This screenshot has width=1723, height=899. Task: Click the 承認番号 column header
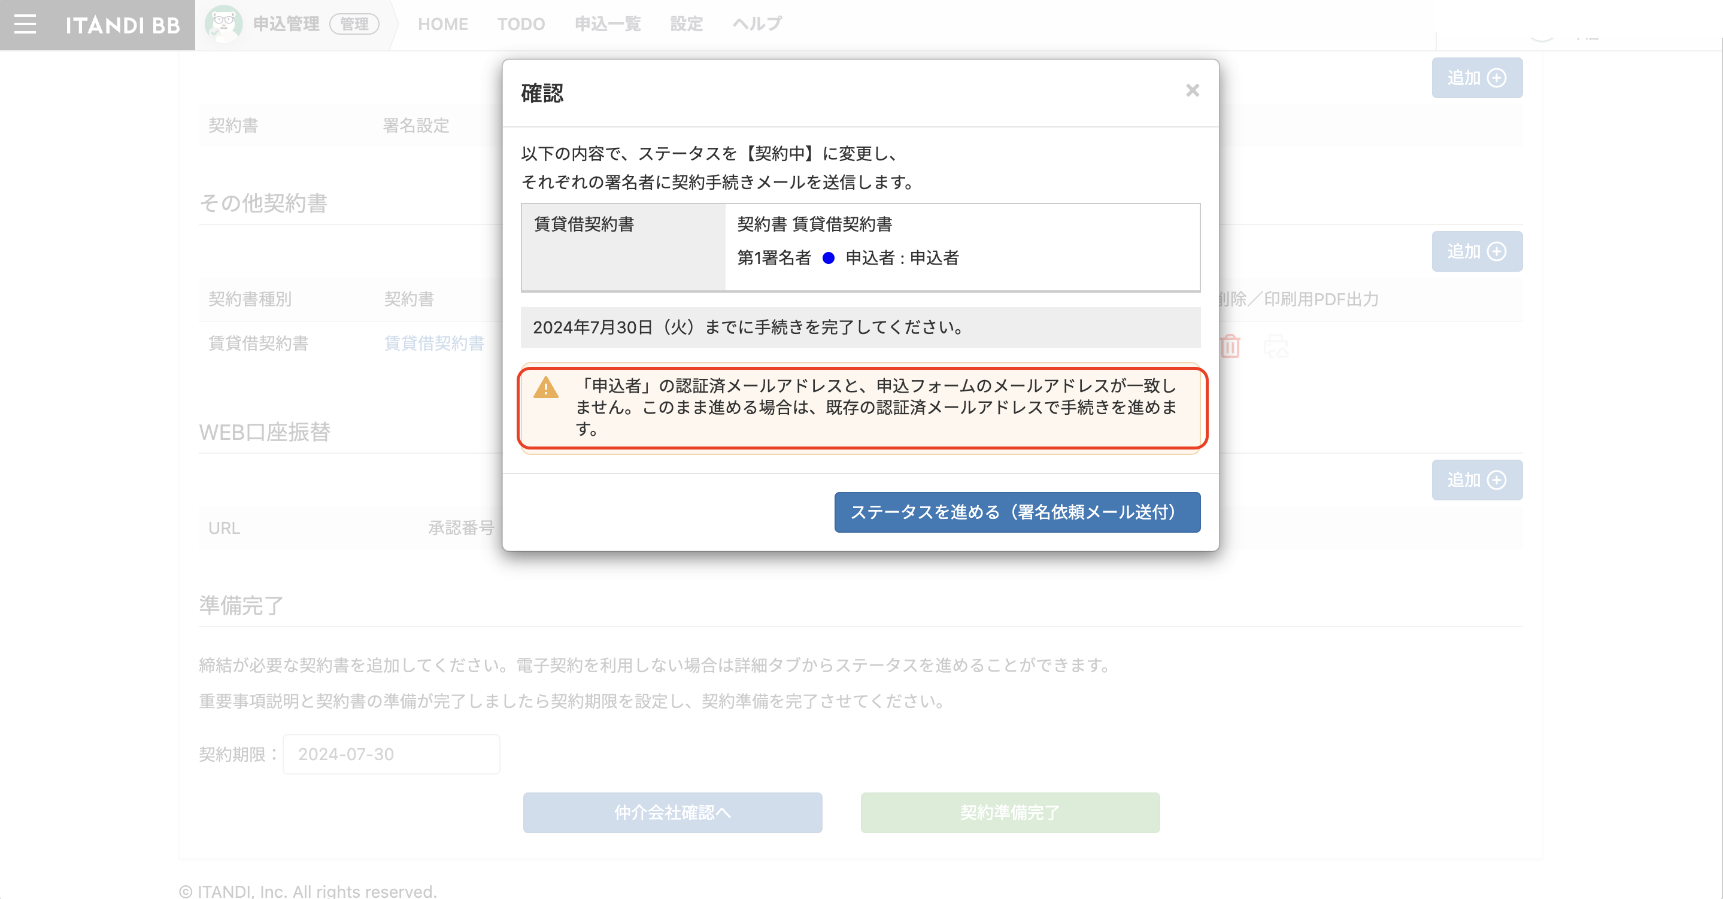point(461,529)
